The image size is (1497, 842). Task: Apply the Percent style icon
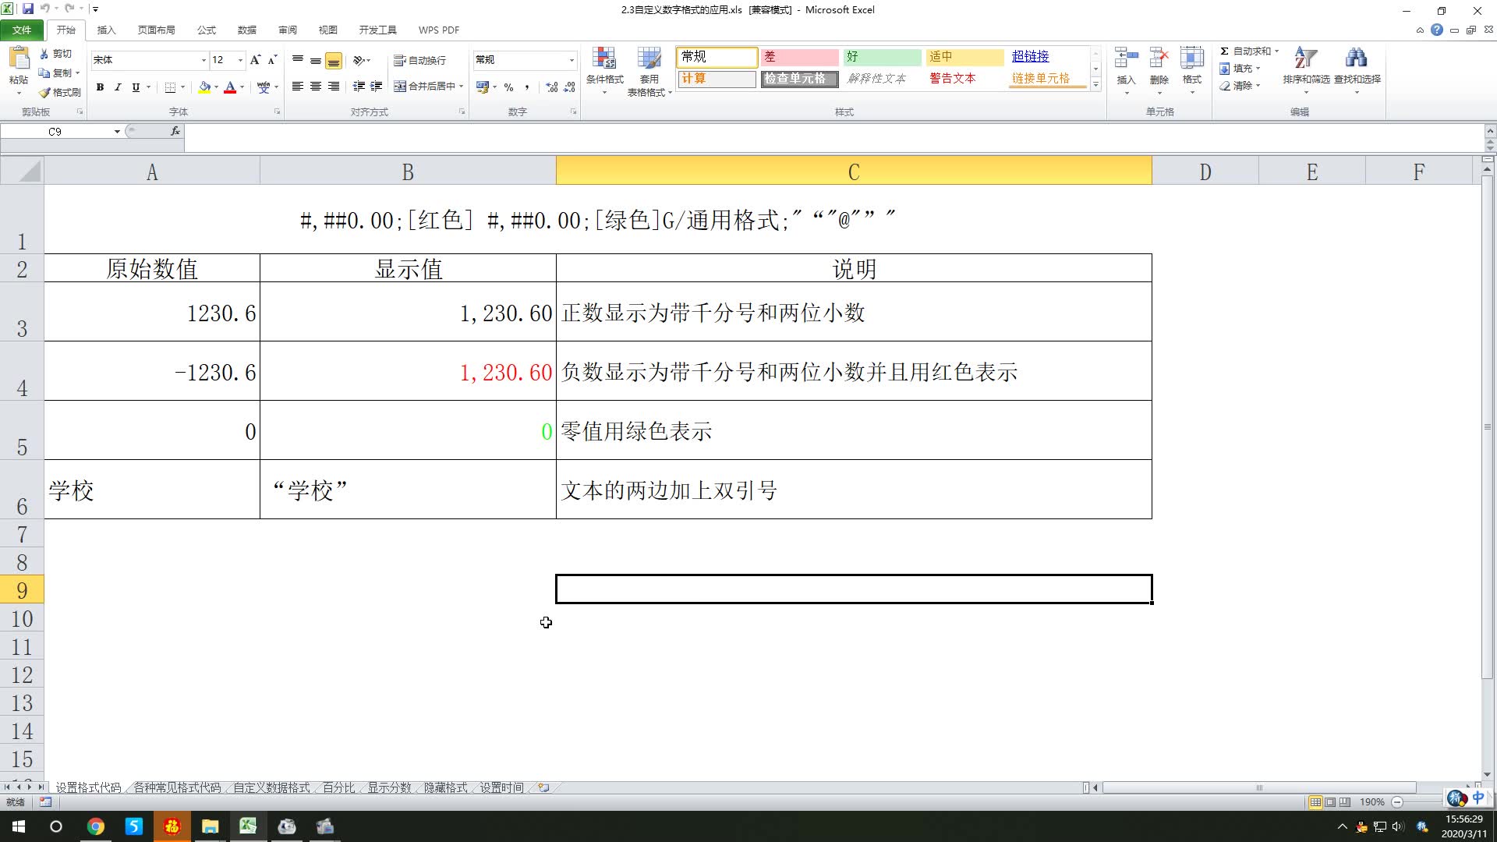click(x=508, y=87)
